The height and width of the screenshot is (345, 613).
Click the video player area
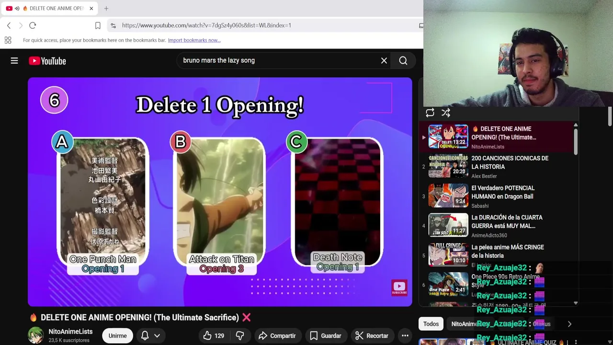(x=220, y=192)
